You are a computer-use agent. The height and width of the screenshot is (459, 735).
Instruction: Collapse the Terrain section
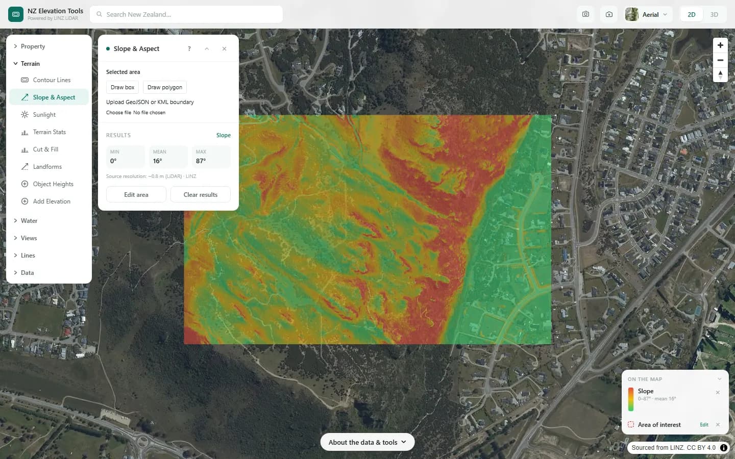(x=49, y=64)
